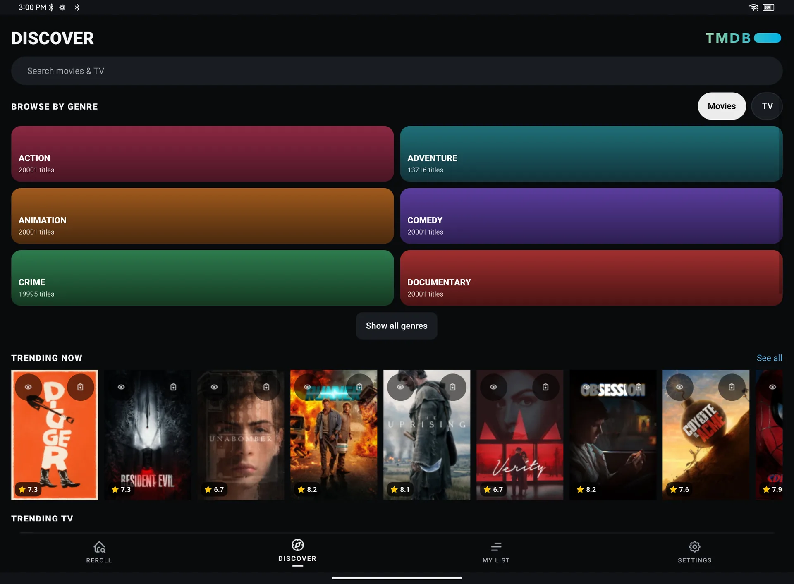
Task: Select the Discover tab in bottom bar
Action: coord(297,552)
